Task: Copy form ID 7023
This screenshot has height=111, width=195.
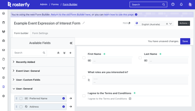Action: point(129,23)
